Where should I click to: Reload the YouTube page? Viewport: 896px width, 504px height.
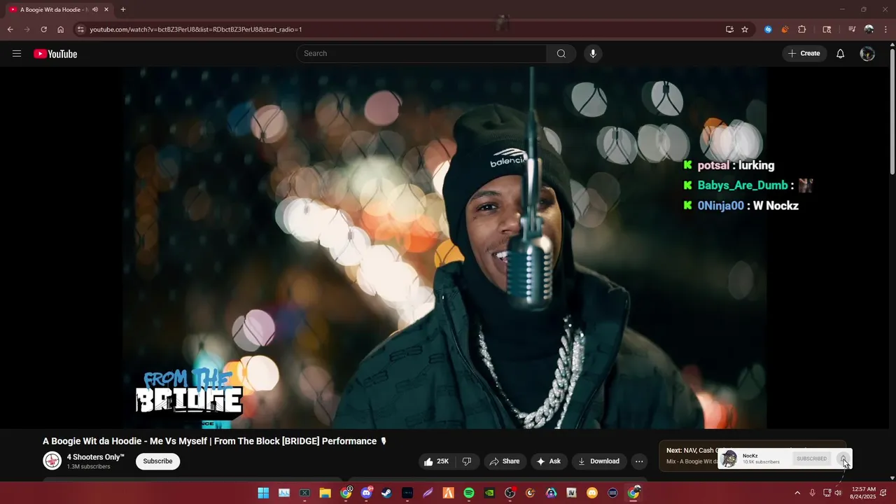[44, 29]
